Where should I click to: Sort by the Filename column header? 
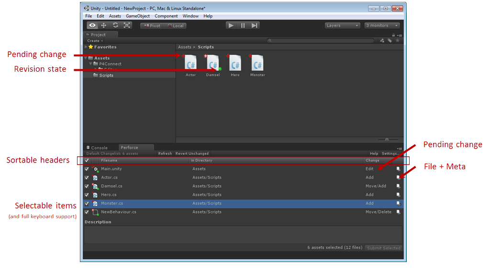pyautogui.click(x=109, y=160)
